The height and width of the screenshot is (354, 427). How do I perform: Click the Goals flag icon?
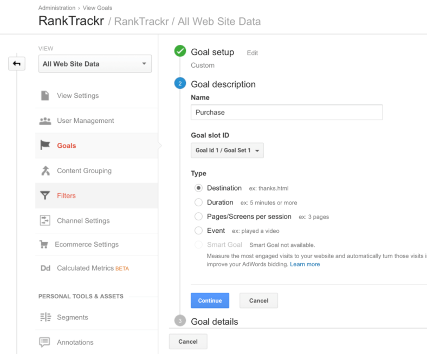tap(45, 146)
